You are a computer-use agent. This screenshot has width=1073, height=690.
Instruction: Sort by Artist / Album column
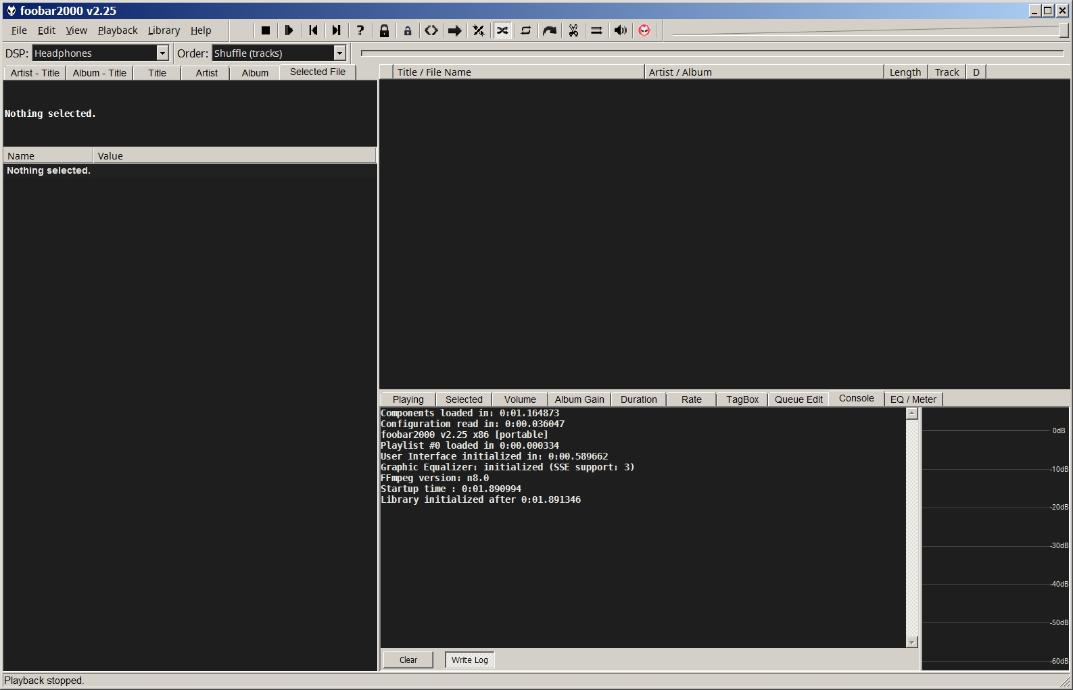point(764,72)
